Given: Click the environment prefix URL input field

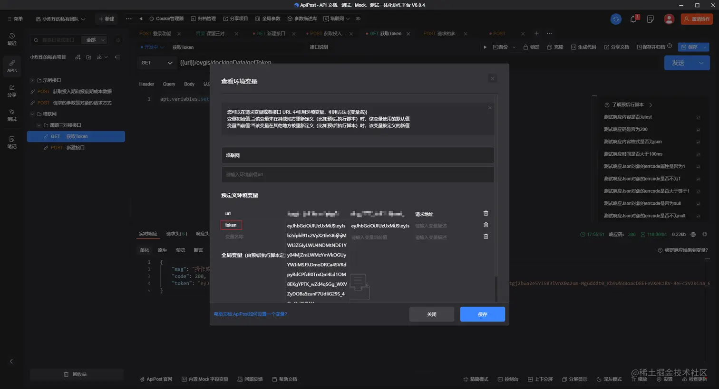Looking at the screenshot, I should click(358, 174).
